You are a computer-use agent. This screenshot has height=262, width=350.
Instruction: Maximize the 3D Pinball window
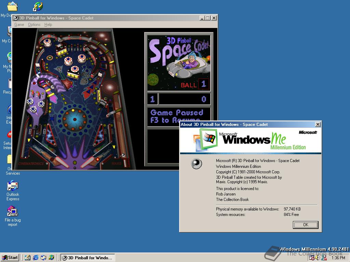click(x=207, y=18)
